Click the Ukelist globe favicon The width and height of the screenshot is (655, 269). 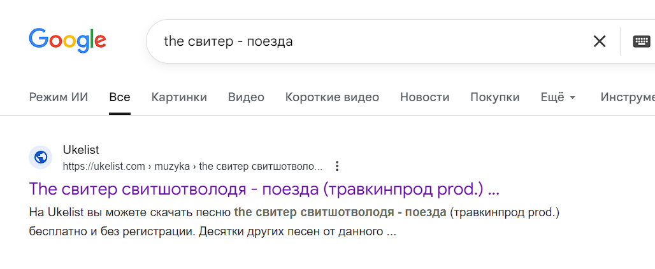point(41,156)
